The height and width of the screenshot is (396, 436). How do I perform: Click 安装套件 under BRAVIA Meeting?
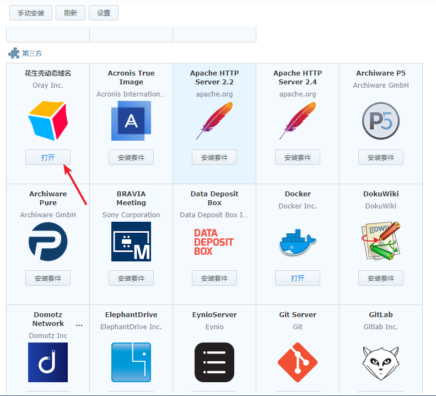[131, 278]
